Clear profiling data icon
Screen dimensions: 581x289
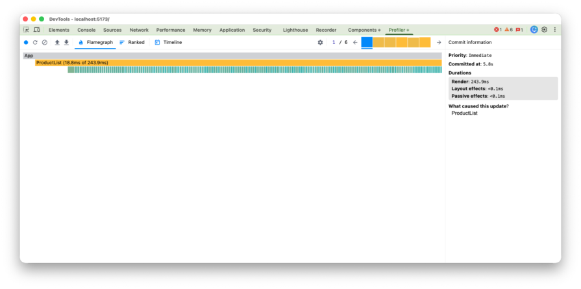click(44, 43)
